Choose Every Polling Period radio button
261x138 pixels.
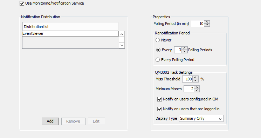tap(158, 60)
